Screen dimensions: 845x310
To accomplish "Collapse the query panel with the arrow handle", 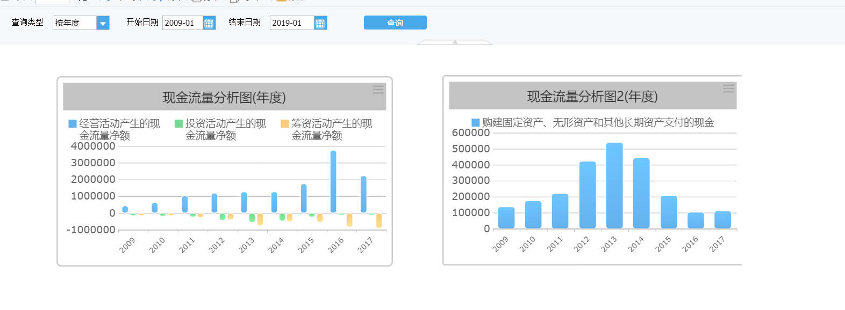I will (455, 42).
